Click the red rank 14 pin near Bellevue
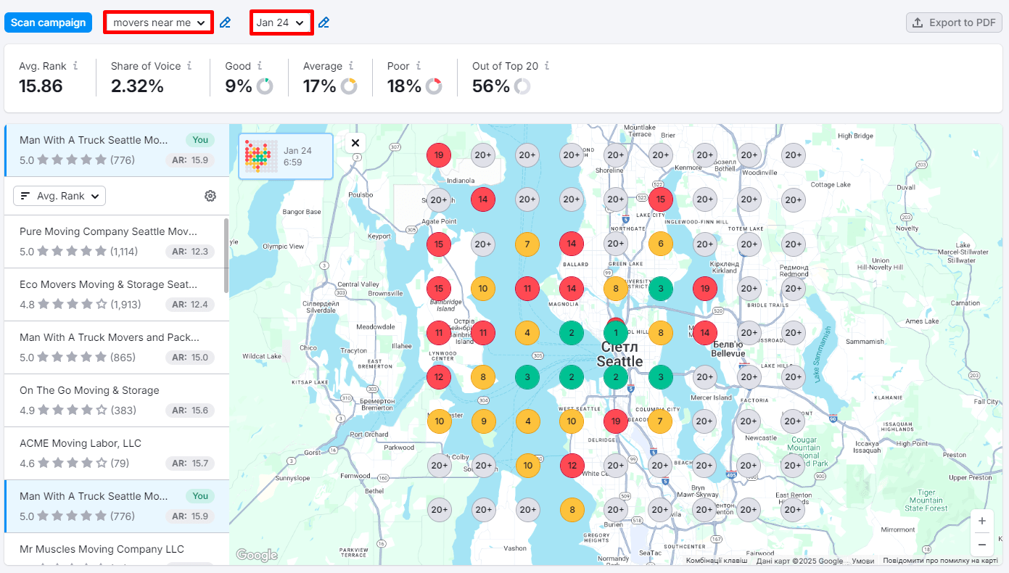Image resolution: width=1009 pixels, height=573 pixels. [704, 333]
